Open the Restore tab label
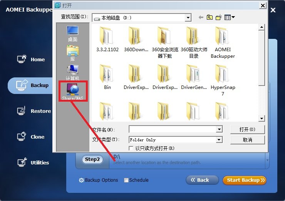The height and width of the screenshot is (201, 285). click(x=41, y=111)
